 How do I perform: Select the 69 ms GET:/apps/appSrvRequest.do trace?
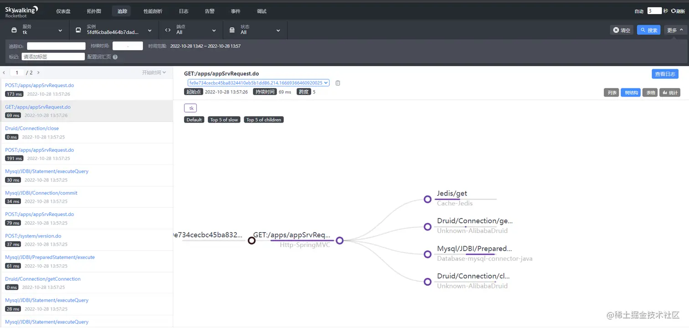(87, 111)
